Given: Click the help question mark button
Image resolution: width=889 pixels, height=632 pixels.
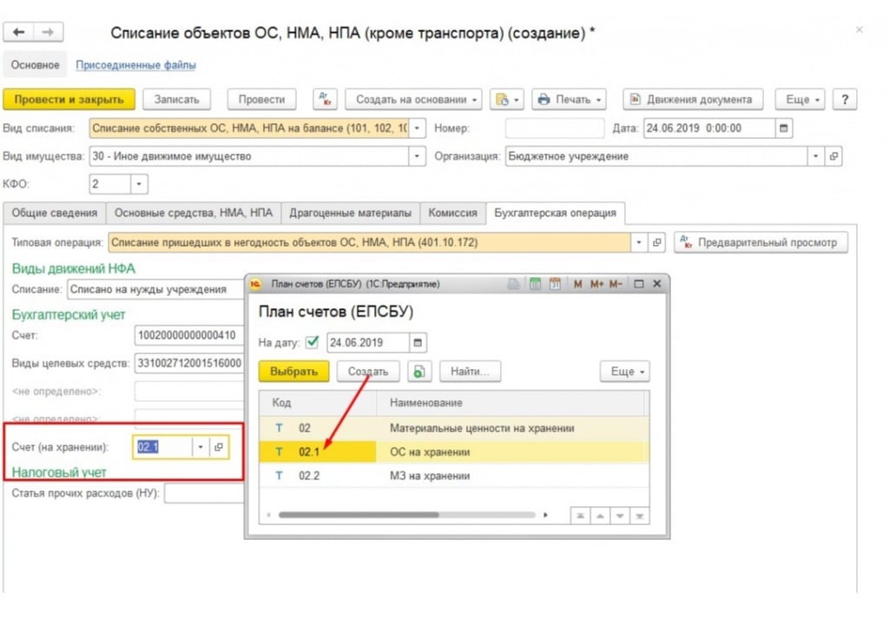Looking at the screenshot, I should pyautogui.click(x=845, y=99).
